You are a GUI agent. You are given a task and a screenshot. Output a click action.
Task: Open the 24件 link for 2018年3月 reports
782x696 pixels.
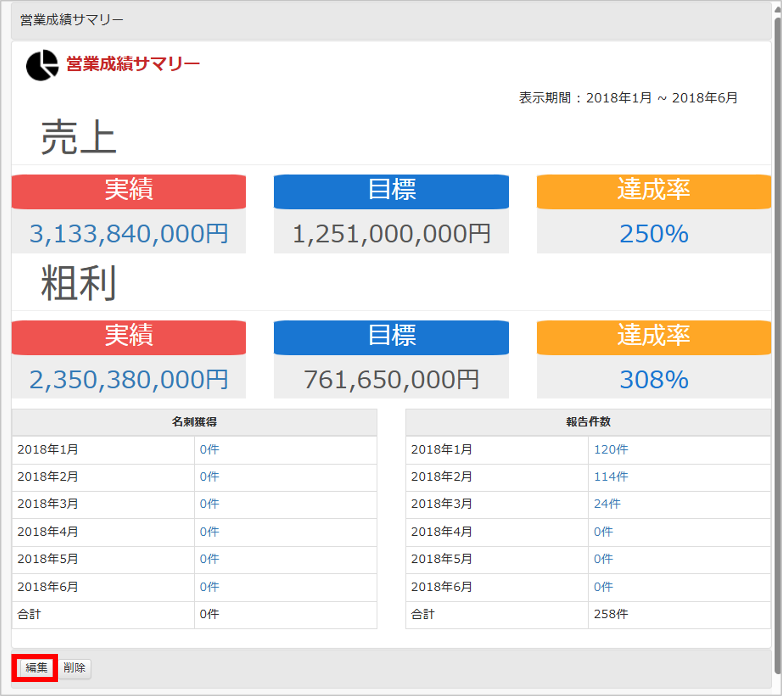[x=607, y=504]
